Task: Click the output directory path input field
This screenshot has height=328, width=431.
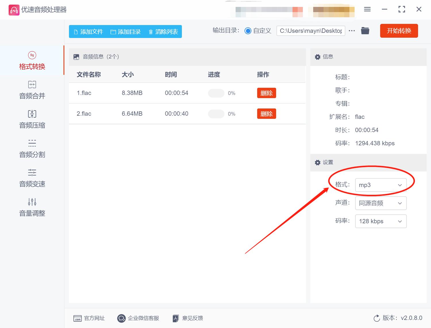Action: pos(310,30)
